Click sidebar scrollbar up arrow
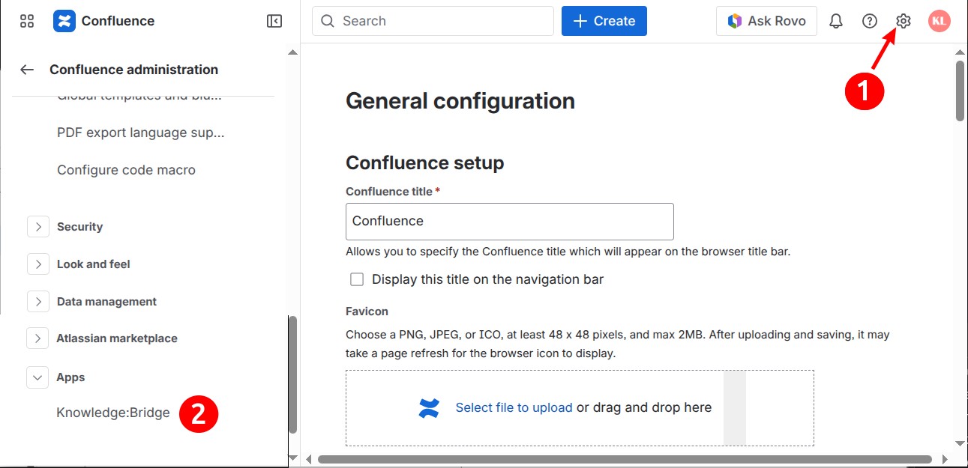The image size is (968, 468). tap(293, 53)
